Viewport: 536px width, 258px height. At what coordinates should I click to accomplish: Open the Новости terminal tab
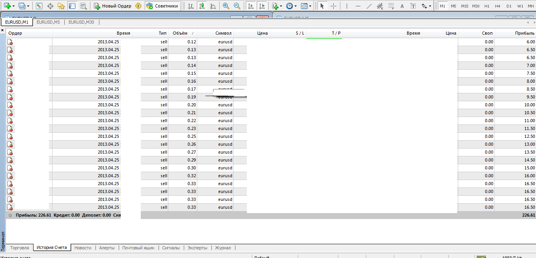point(83,248)
